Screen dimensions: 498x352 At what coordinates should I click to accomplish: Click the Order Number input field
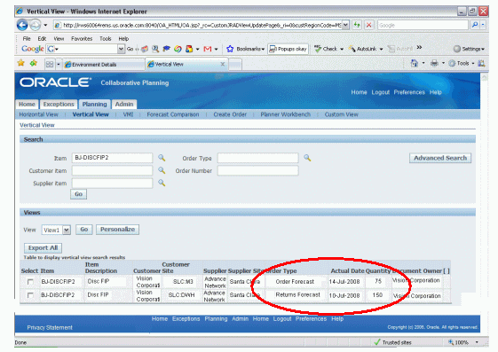tap(258, 170)
